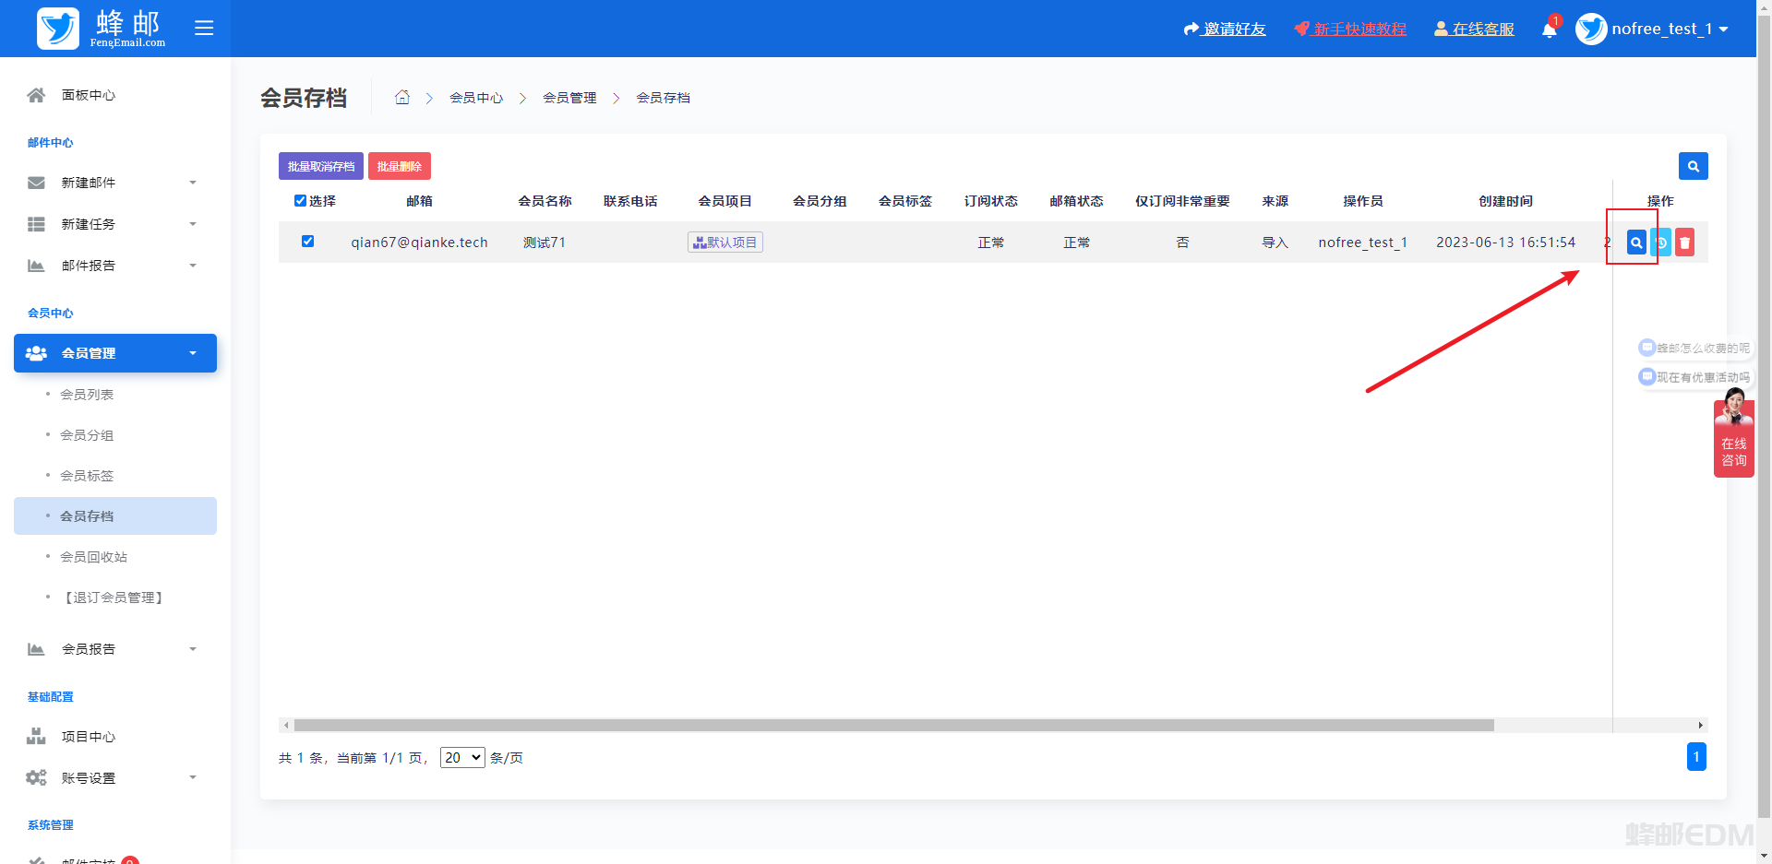1772x864 pixels.
Task: Click the 导入 source cell
Action: pos(1275,243)
